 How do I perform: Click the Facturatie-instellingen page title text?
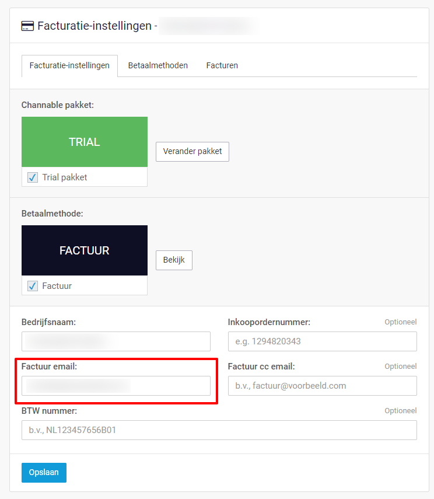(x=94, y=26)
